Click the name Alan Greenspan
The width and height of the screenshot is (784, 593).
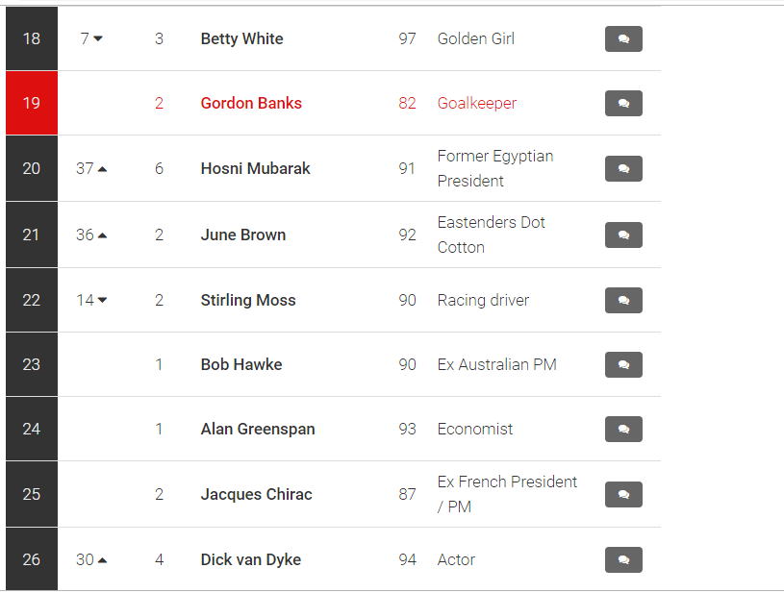pos(258,429)
